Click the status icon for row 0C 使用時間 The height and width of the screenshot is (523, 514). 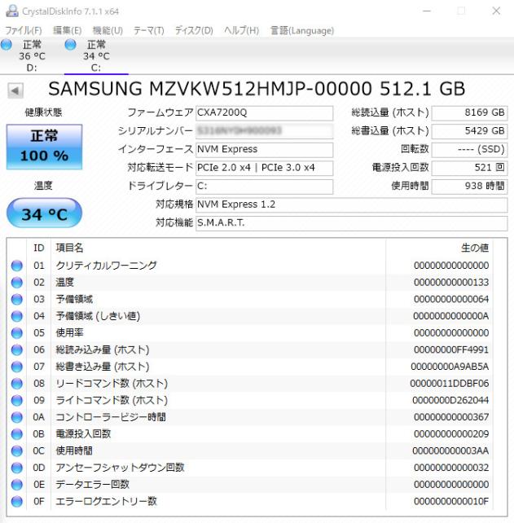point(16,451)
